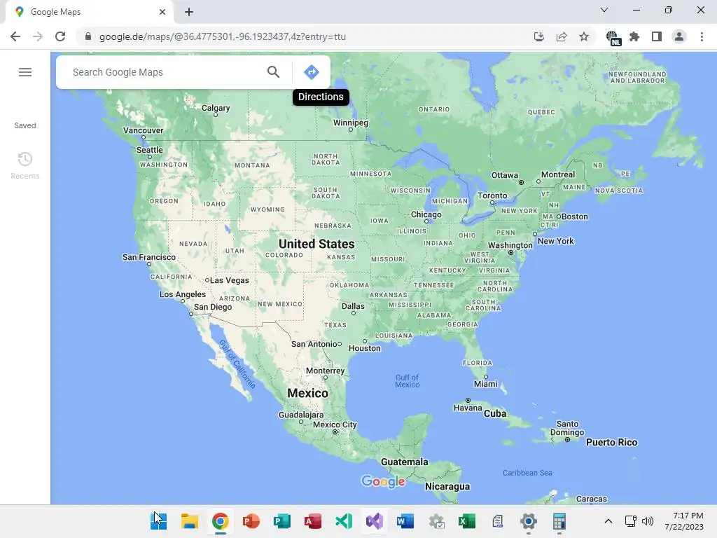Open the Saved places panel

click(x=25, y=125)
